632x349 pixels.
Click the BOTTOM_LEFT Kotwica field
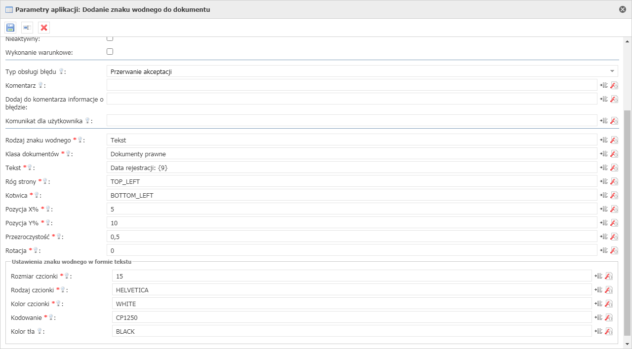(352, 195)
